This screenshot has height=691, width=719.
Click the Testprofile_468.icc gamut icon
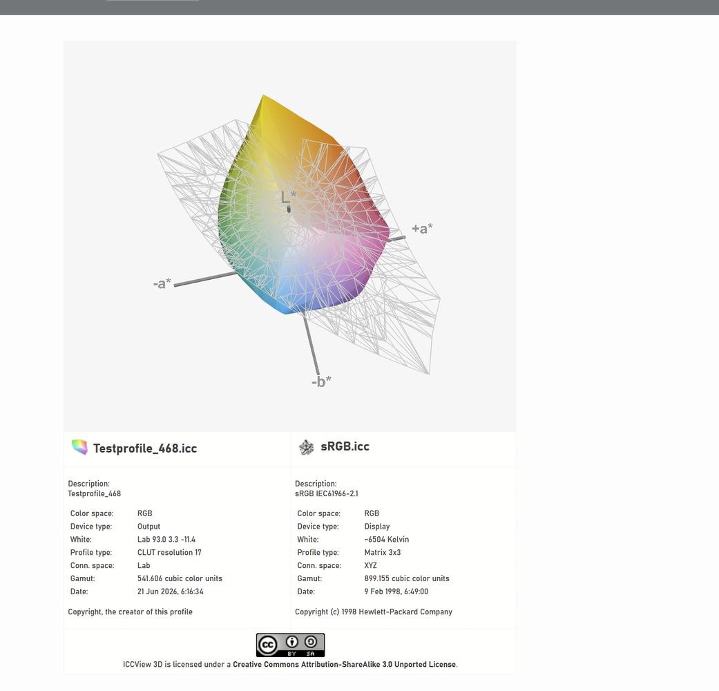pyautogui.click(x=79, y=447)
